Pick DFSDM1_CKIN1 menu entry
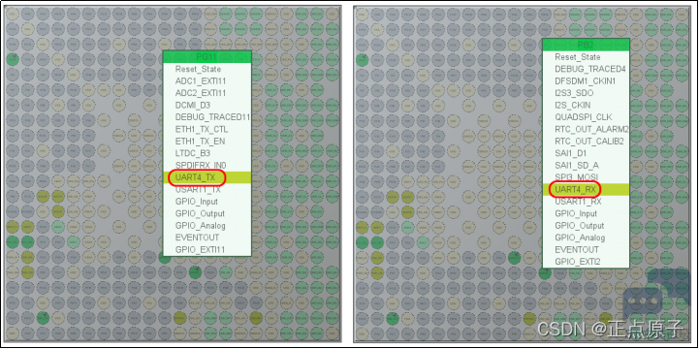Viewport: 699px width, 349px height. (586, 81)
